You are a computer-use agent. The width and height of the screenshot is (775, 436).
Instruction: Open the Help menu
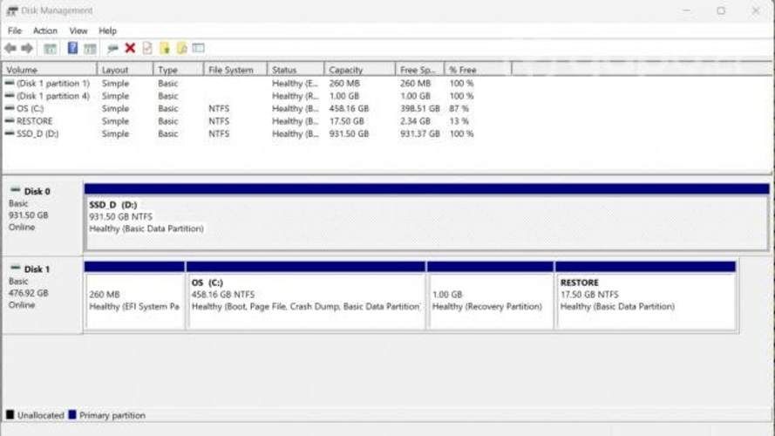(107, 31)
